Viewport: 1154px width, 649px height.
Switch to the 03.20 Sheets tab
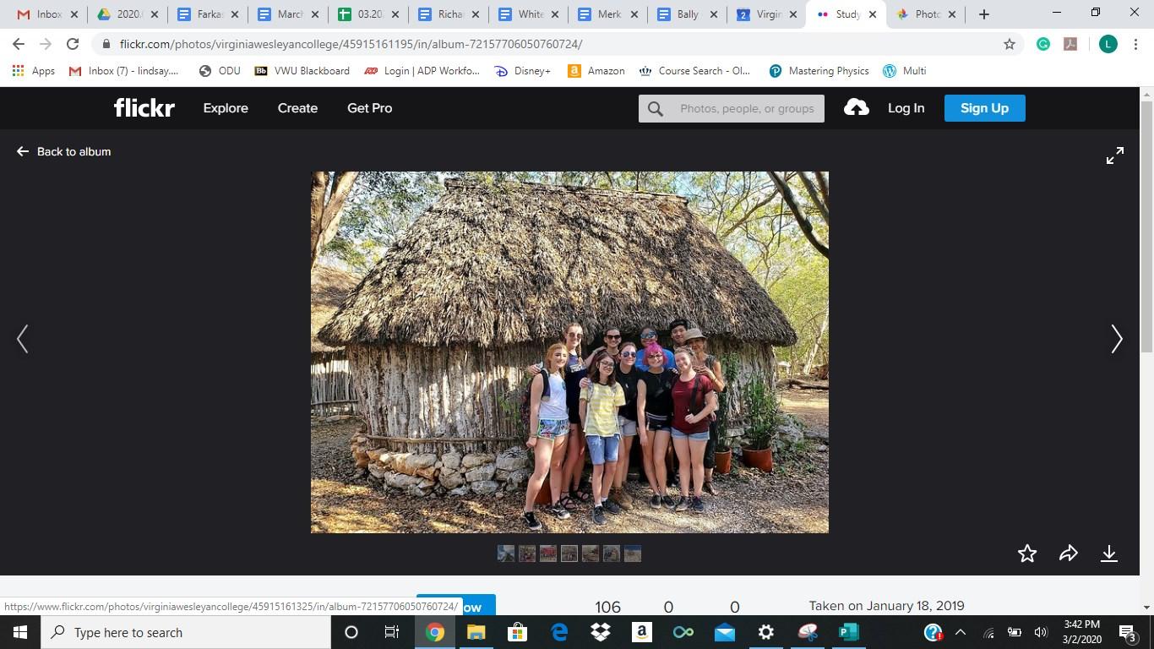[368, 14]
